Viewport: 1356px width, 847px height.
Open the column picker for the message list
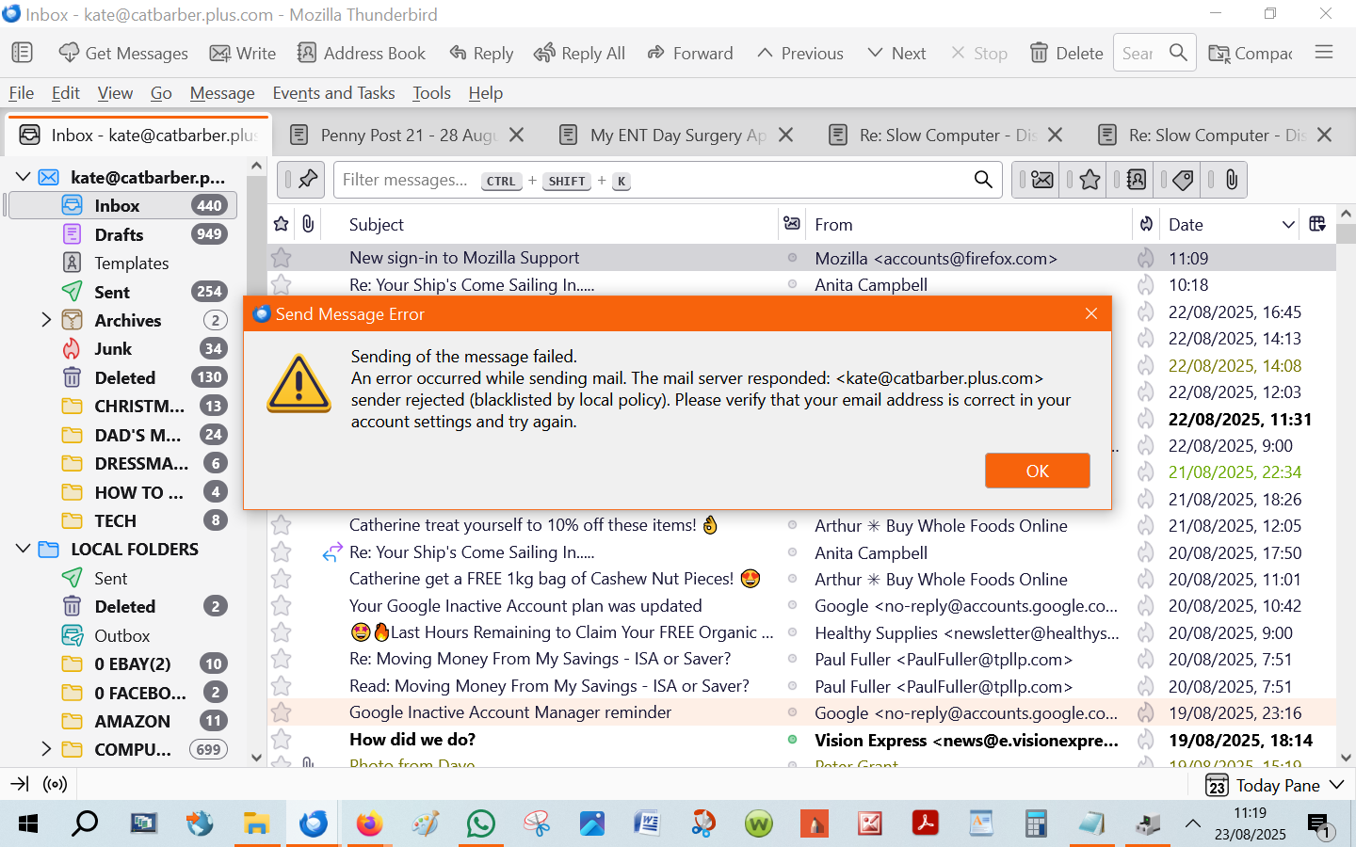[1317, 224]
